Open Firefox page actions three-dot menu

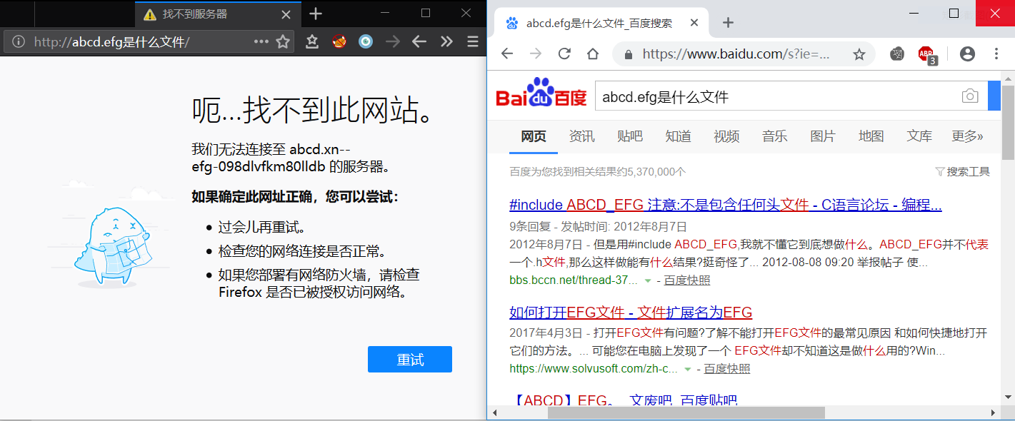point(261,42)
